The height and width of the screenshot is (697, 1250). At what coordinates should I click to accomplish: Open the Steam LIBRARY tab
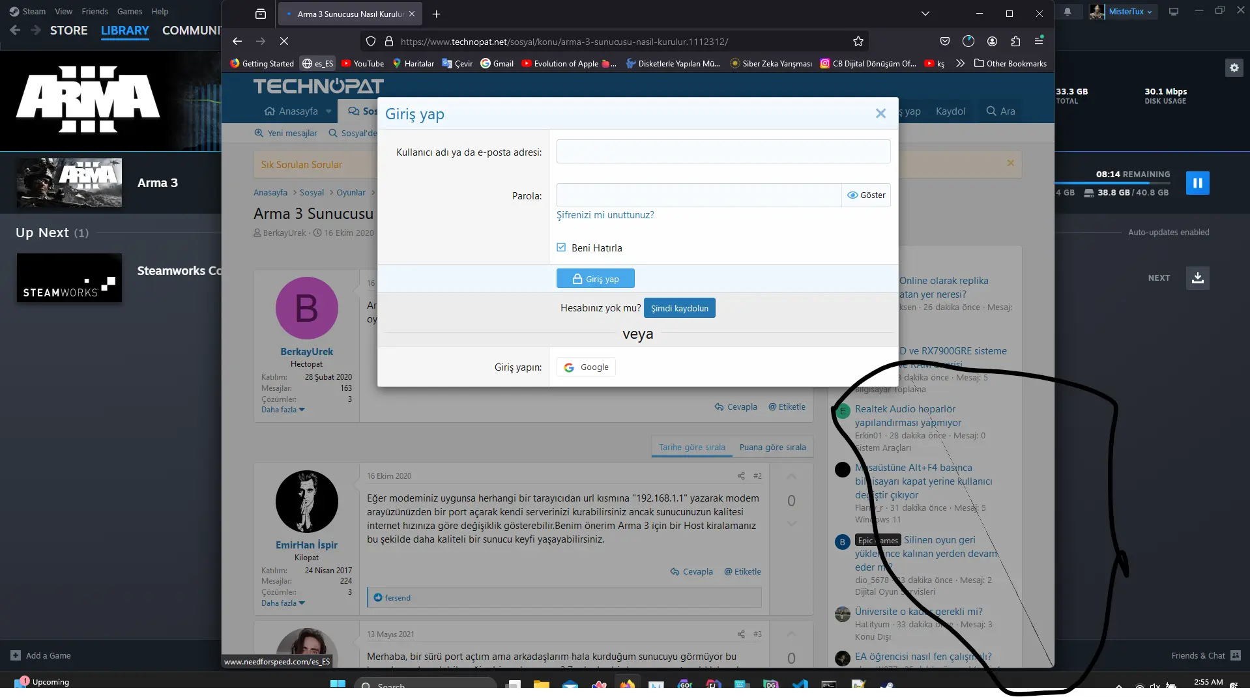124,31
